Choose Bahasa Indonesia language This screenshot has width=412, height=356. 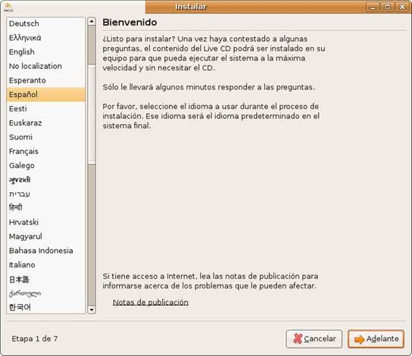tap(46, 251)
